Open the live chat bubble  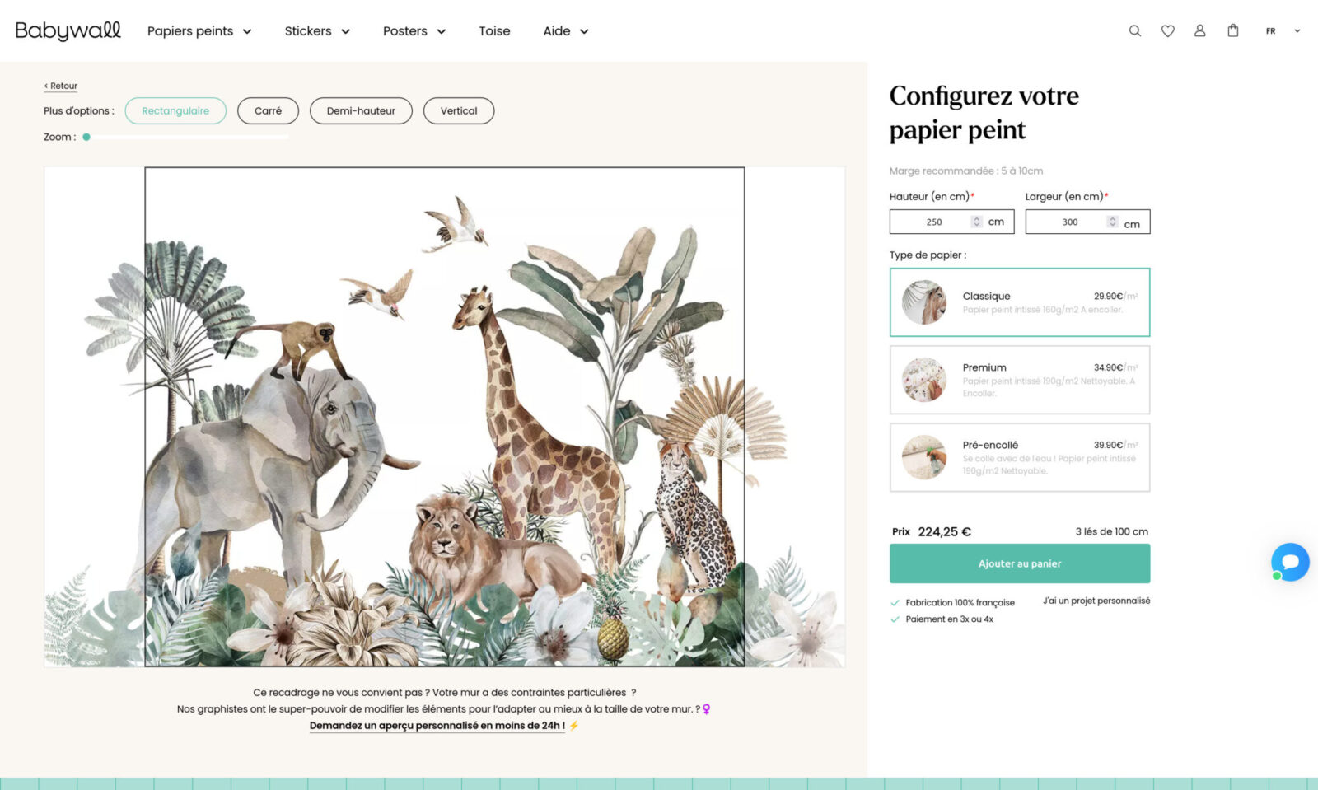[1290, 562]
